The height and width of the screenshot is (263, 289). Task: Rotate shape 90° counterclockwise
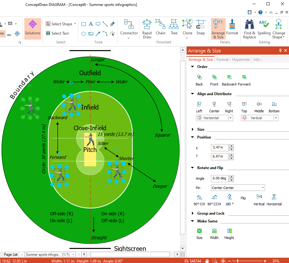point(214,200)
